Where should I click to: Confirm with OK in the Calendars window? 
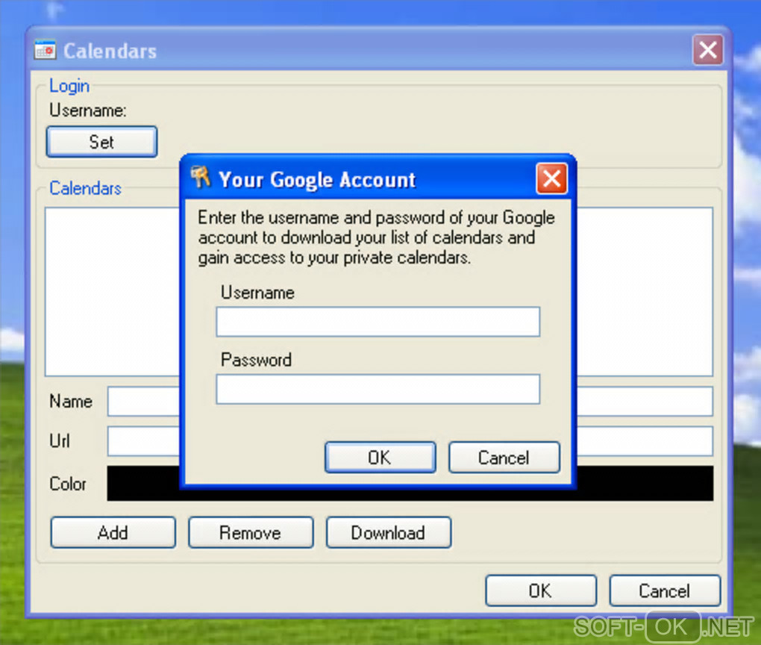pyautogui.click(x=541, y=591)
